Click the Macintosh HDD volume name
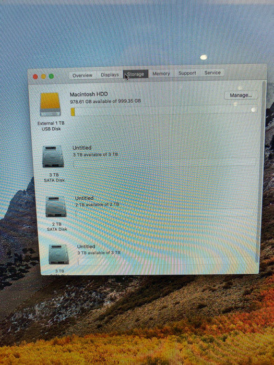 pos(89,94)
